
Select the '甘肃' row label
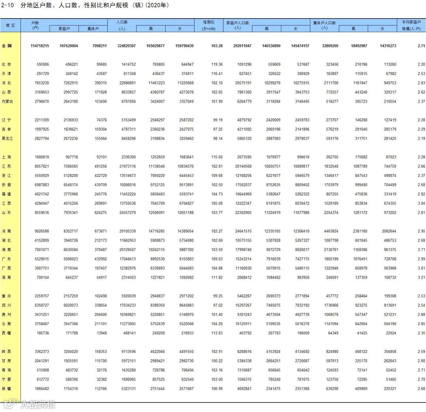click(x=7, y=361)
